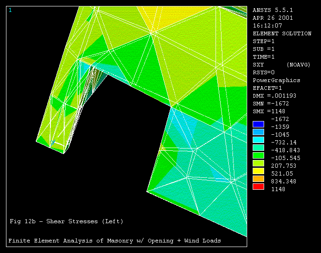Click the dark blue legend color swatch
The height and width of the screenshot is (253, 321).
(258, 124)
